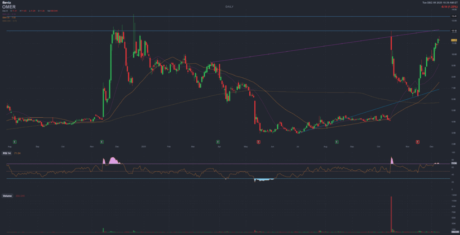460x235 pixels.
Task: Click the OMER ticker symbol
Action: point(9,7)
